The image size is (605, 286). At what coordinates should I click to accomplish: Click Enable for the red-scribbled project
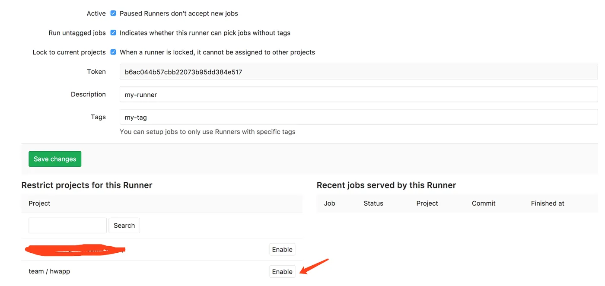click(282, 250)
